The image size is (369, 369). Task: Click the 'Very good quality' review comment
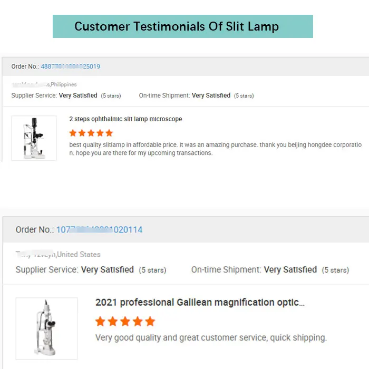[x=211, y=338]
